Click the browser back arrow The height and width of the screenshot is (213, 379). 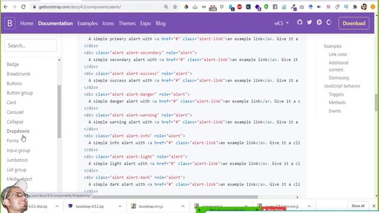click(5, 7)
